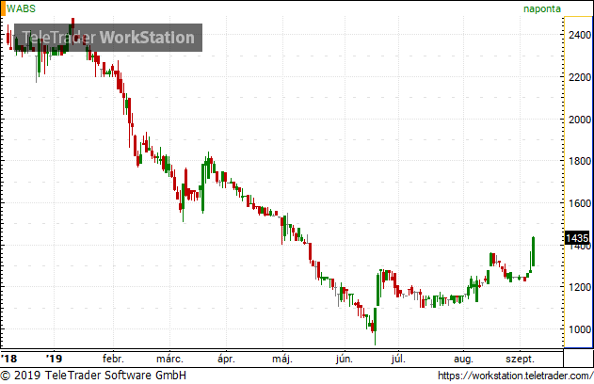Click the 1200 price axis label

(x=579, y=287)
